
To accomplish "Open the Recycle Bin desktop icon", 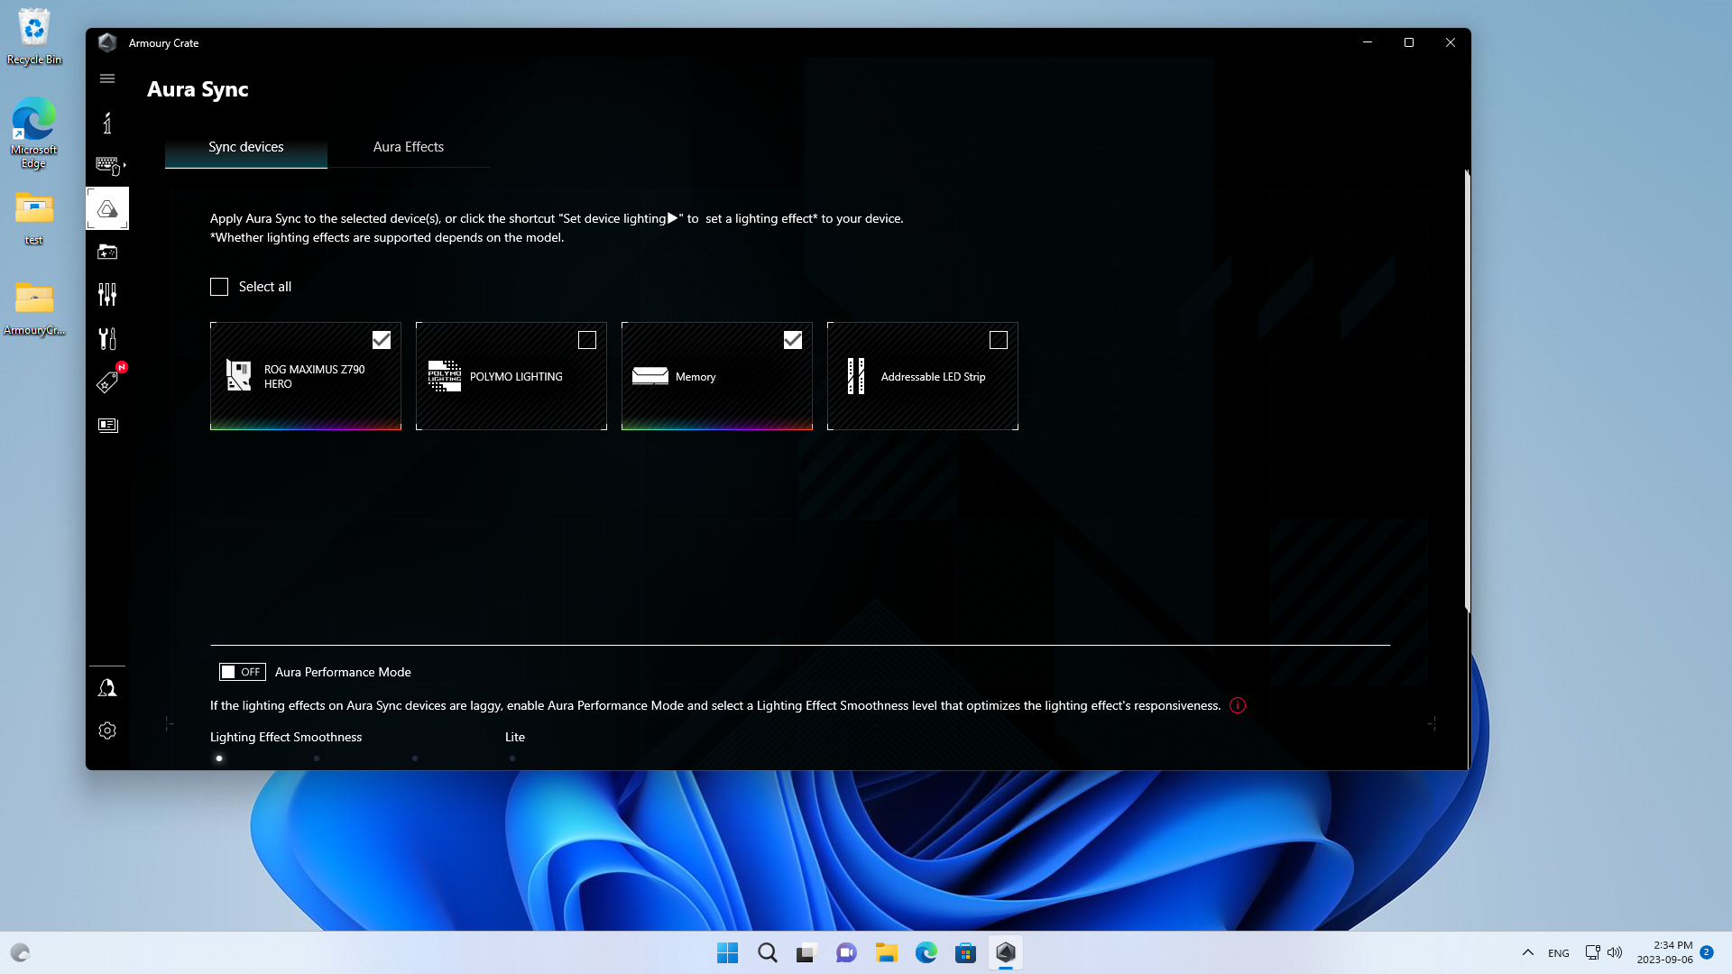I will click(x=34, y=37).
